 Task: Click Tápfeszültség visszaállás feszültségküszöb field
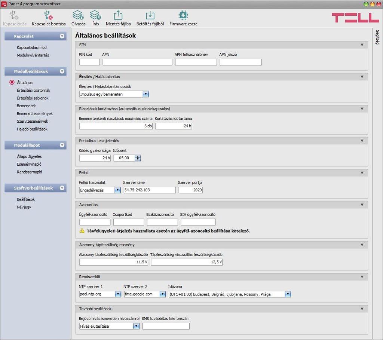(x=187, y=262)
